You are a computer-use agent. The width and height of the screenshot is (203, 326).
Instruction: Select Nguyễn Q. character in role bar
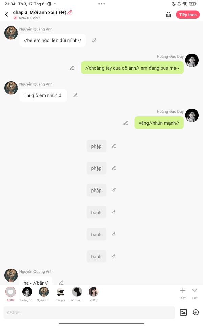pos(44,294)
